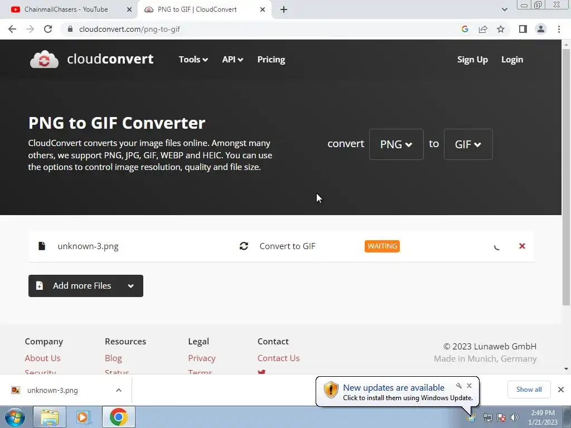The height and width of the screenshot is (428, 571).
Task: Expand options for downloaded unknown-3.png
Action: pyautogui.click(x=119, y=390)
